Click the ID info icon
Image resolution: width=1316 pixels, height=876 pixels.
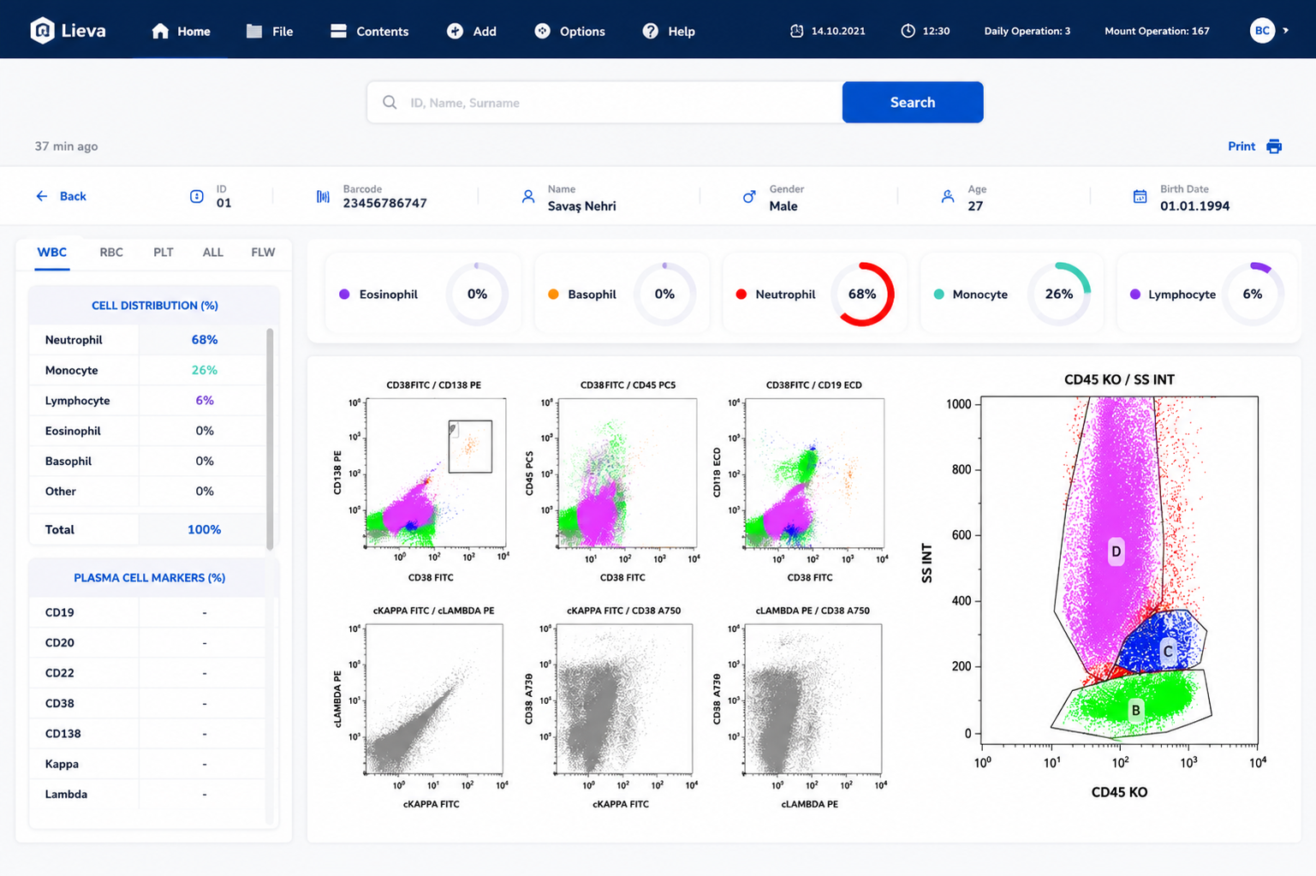(x=196, y=196)
